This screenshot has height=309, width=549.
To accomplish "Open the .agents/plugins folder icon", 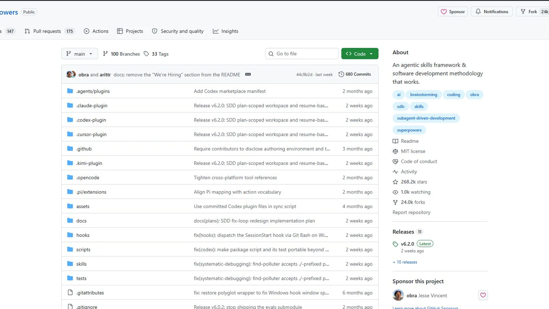I will pyautogui.click(x=70, y=91).
